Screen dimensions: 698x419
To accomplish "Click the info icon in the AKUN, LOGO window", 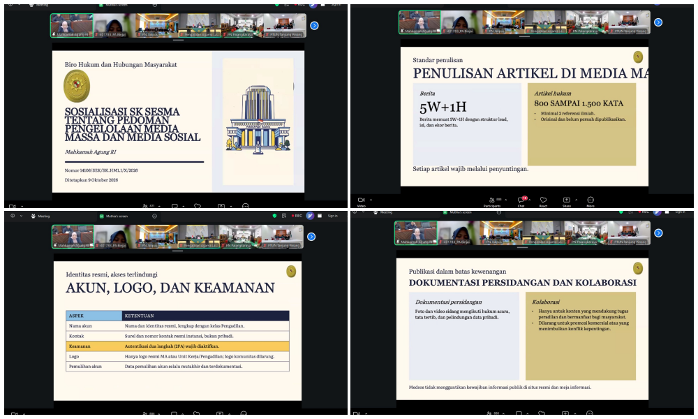I will click(x=13, y=216).
